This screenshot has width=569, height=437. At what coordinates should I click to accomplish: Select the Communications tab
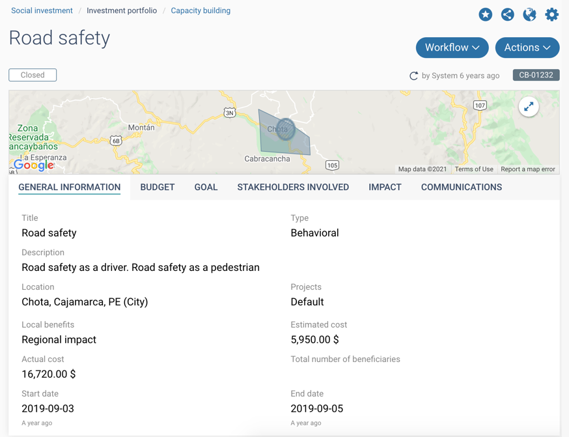tap(461, 187)
